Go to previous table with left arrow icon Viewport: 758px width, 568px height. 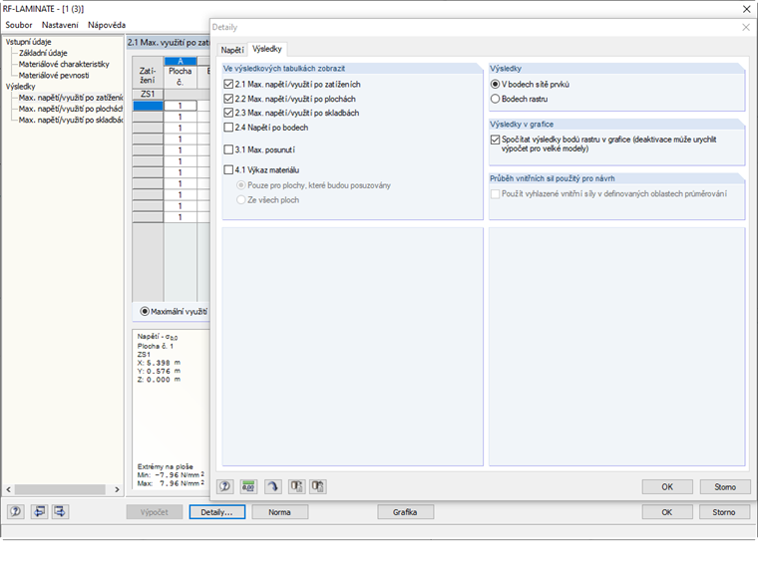tap(40, 511)
